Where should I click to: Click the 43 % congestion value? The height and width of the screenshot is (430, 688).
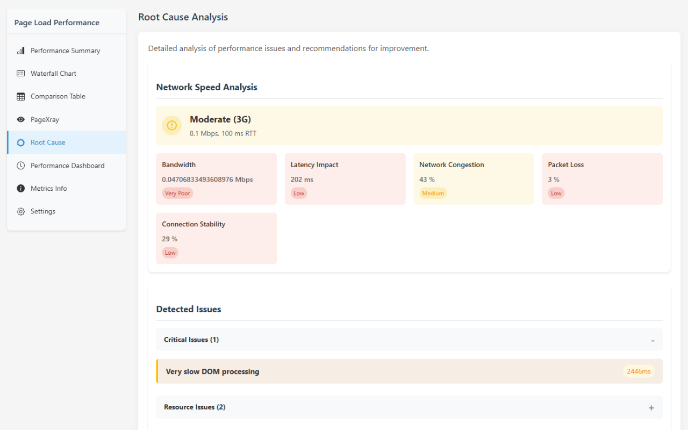427,180
